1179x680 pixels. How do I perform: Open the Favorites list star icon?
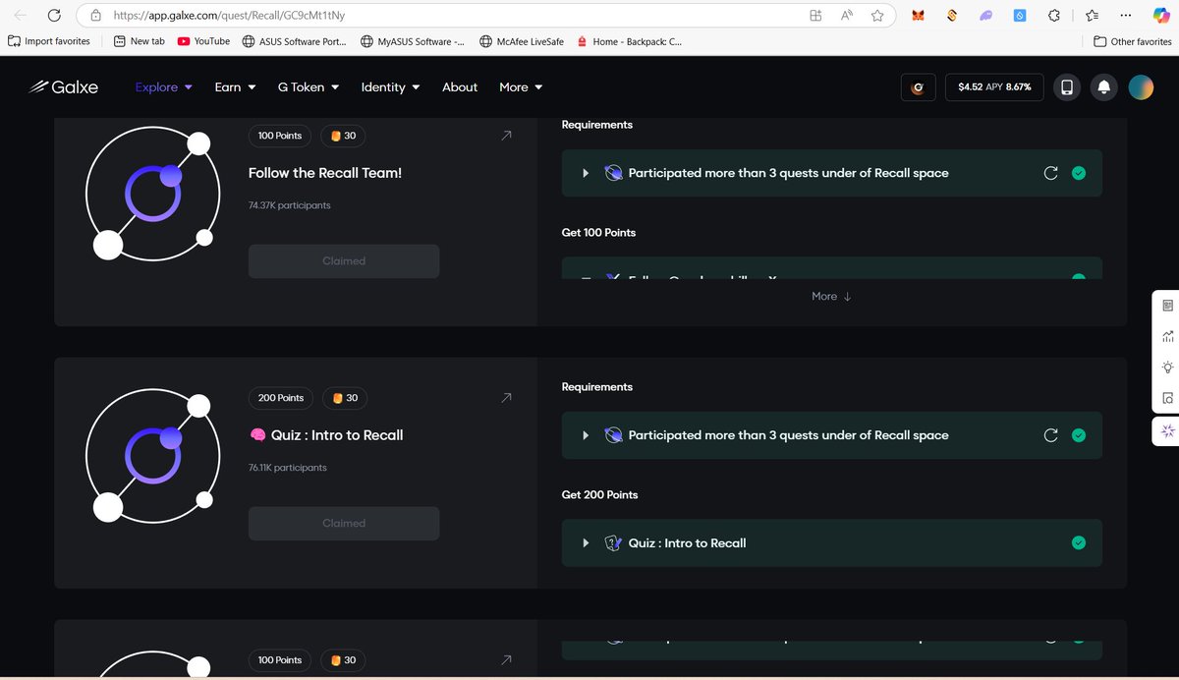(1091, 16)
